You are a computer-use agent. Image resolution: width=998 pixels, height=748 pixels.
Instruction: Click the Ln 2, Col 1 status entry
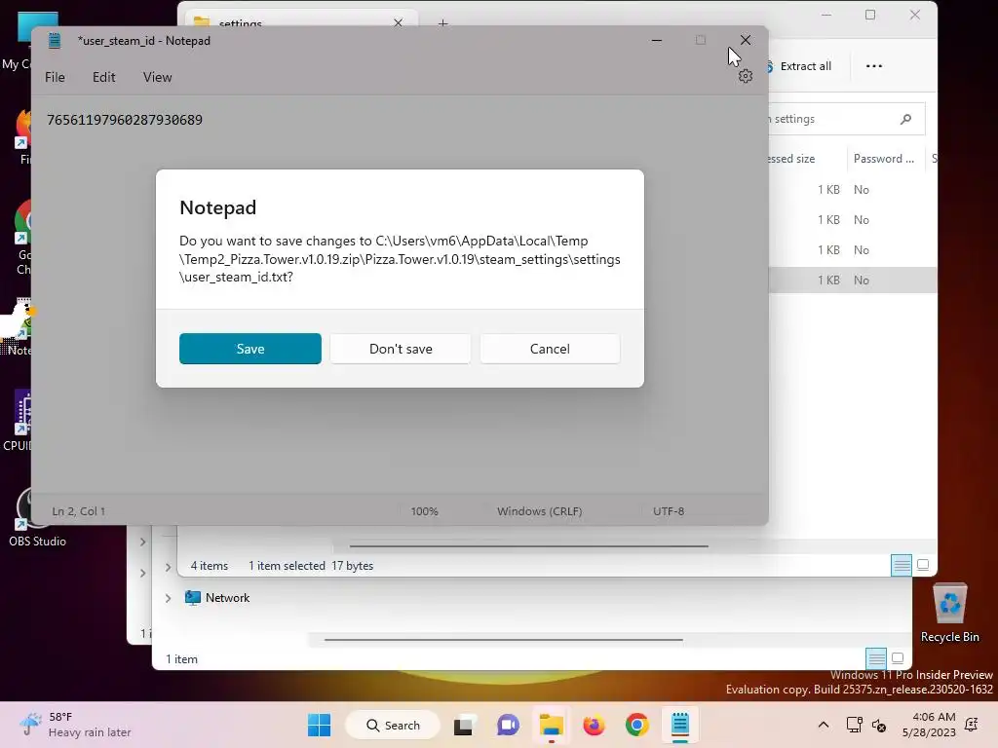point(79,510)
